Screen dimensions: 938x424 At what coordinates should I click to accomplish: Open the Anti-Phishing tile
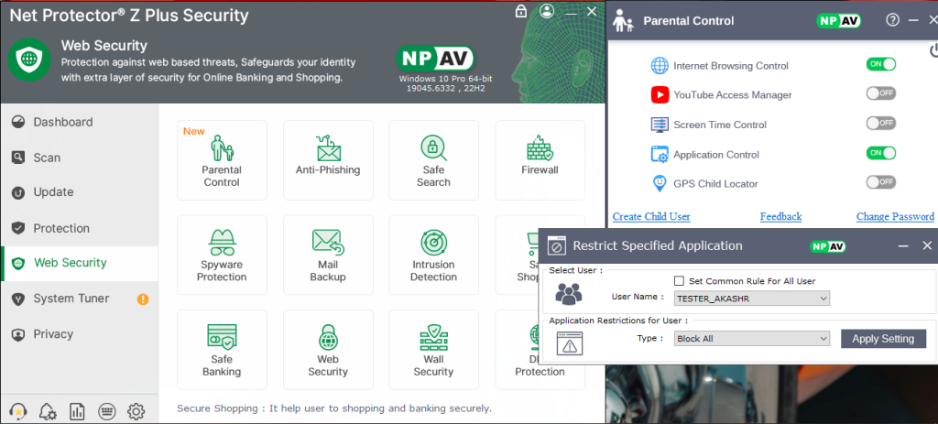(328, 161)
